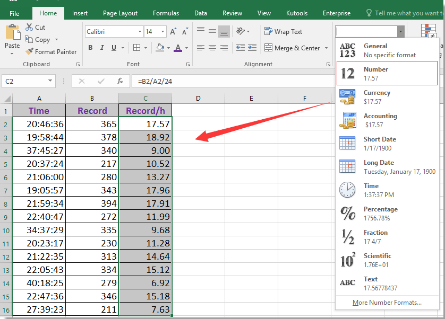The height and width of the screenshot is (319, 445).
Task: Toggle Italic formatting
Action: click(101, 48)
